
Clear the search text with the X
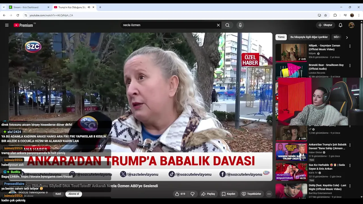tap(218, 25)
